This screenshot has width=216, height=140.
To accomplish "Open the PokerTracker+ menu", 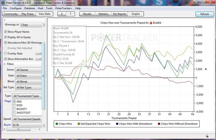I will (64, 8).
